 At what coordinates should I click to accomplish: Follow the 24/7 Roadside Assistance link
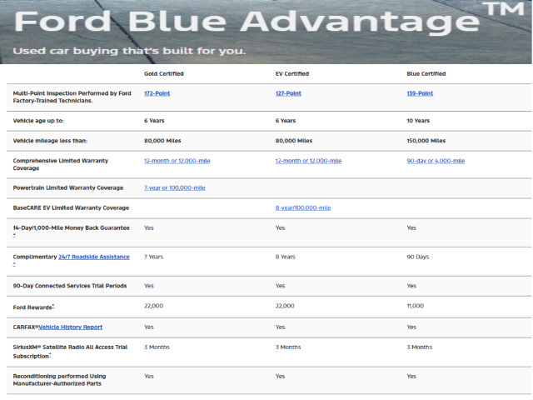94,257
